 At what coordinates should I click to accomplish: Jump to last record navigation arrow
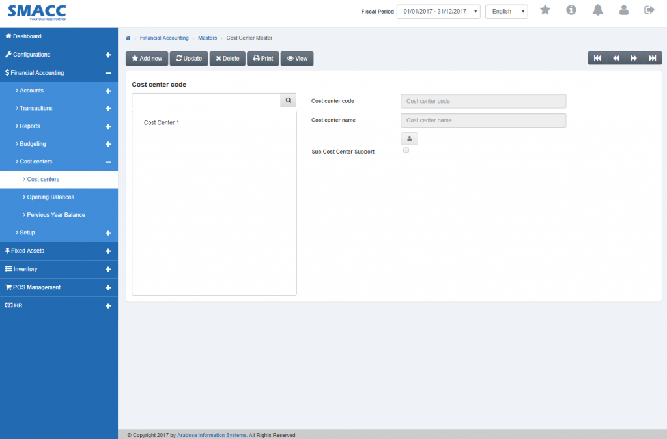pos(652,59)
